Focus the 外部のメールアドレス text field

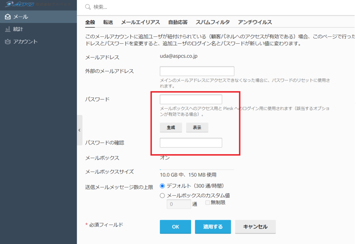tap(197, 71)
